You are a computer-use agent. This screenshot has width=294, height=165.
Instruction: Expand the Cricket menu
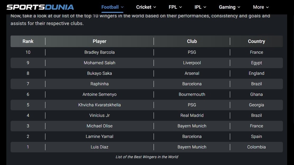146,7
